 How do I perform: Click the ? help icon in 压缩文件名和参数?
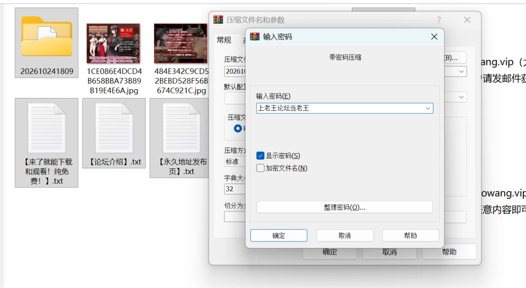tap(439, 20)
